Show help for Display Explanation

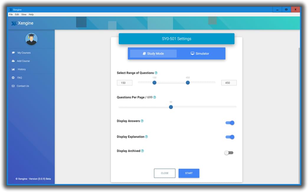click(x=146, y=137)
